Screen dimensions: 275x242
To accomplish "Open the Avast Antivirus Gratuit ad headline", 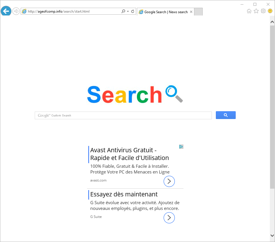I will pos(129,154).
